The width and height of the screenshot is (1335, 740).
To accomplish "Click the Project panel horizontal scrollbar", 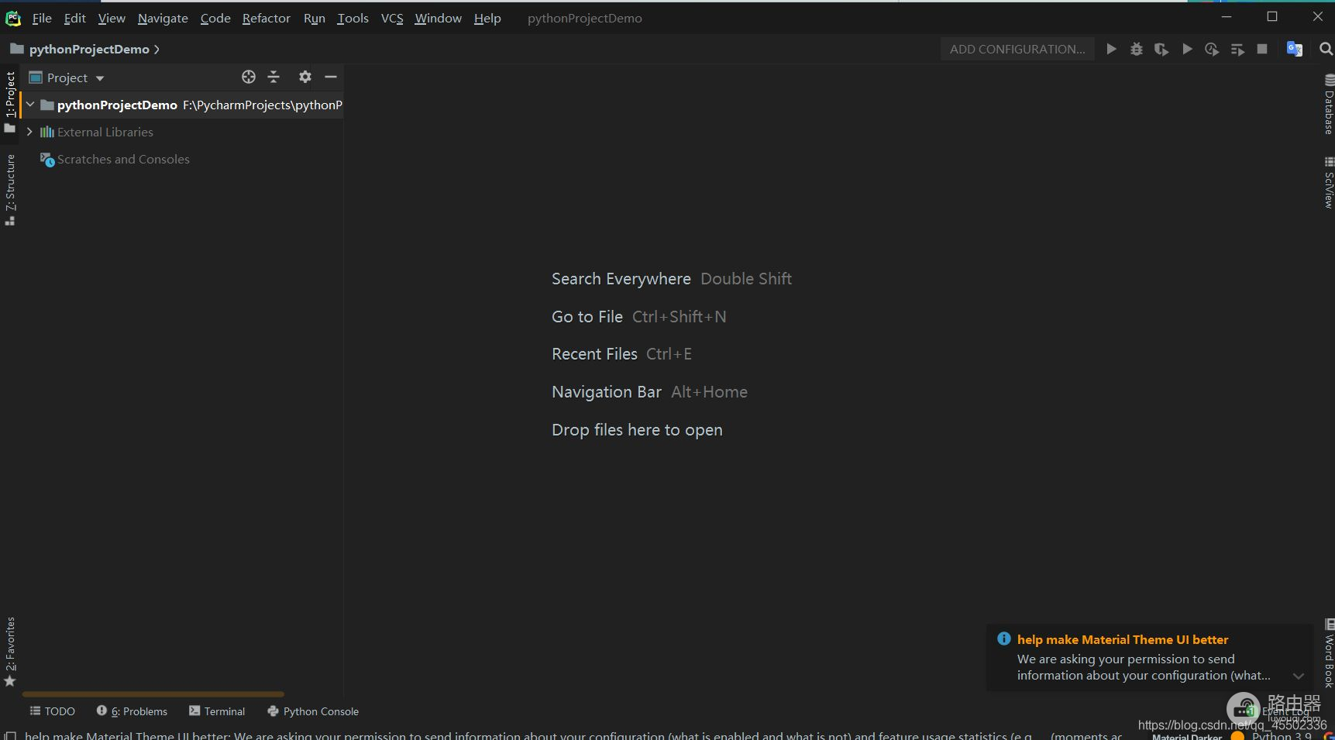I will coord(153,694).
